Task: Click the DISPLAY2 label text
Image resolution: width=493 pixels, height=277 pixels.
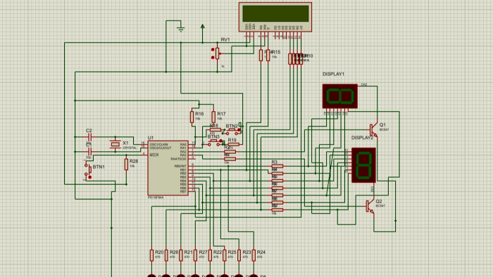Action: (x=362, y=138)
